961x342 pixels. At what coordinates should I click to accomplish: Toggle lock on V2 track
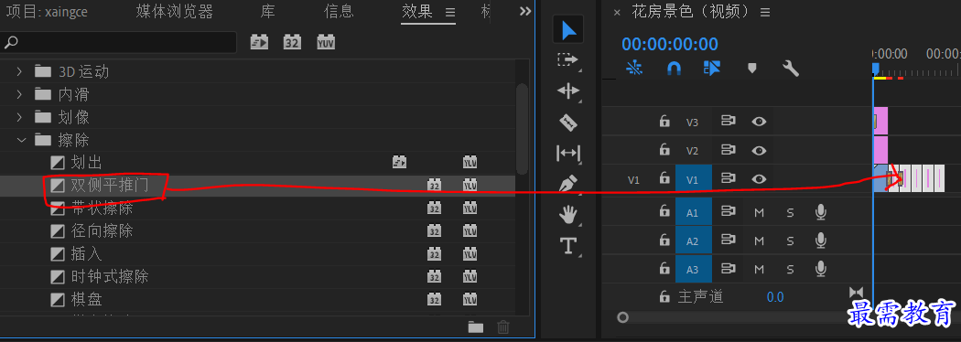tap(664, 150)
